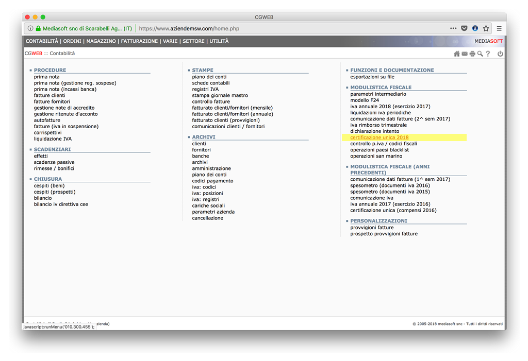The image size is (528, 361).
Task: Open 'cespiti (beni)'
Action: 49,186
